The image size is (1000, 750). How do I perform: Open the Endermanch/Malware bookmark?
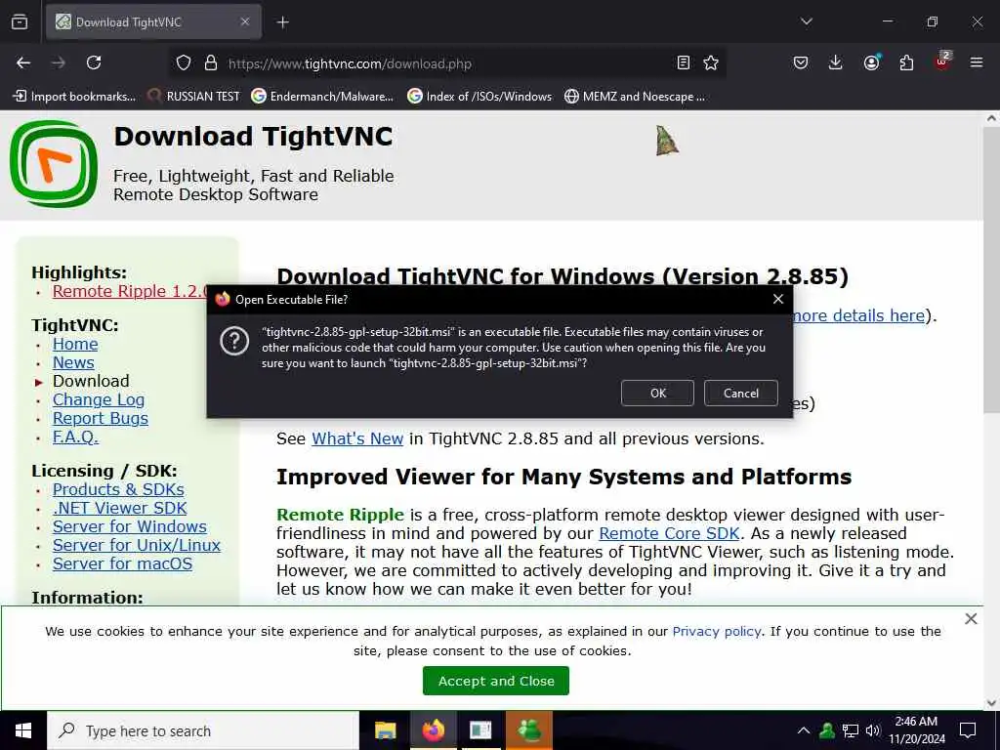[x=322, y=97]
